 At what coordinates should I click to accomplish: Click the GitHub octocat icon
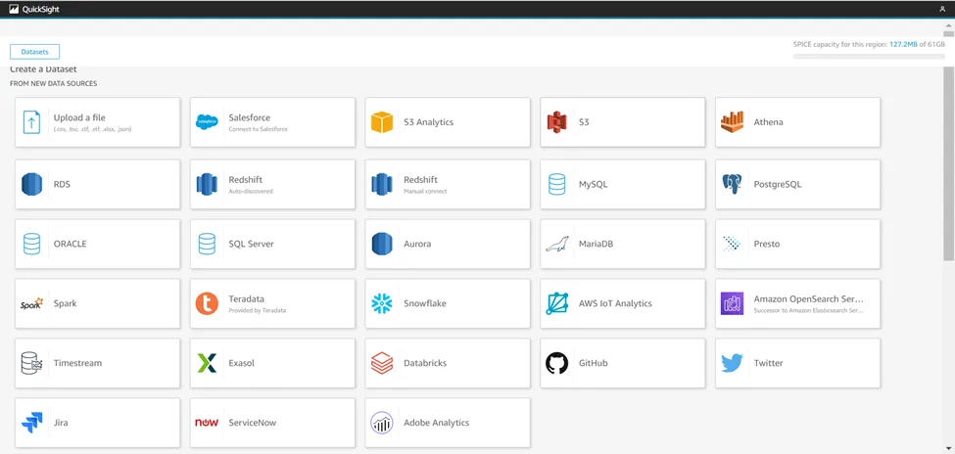[556, 363]
